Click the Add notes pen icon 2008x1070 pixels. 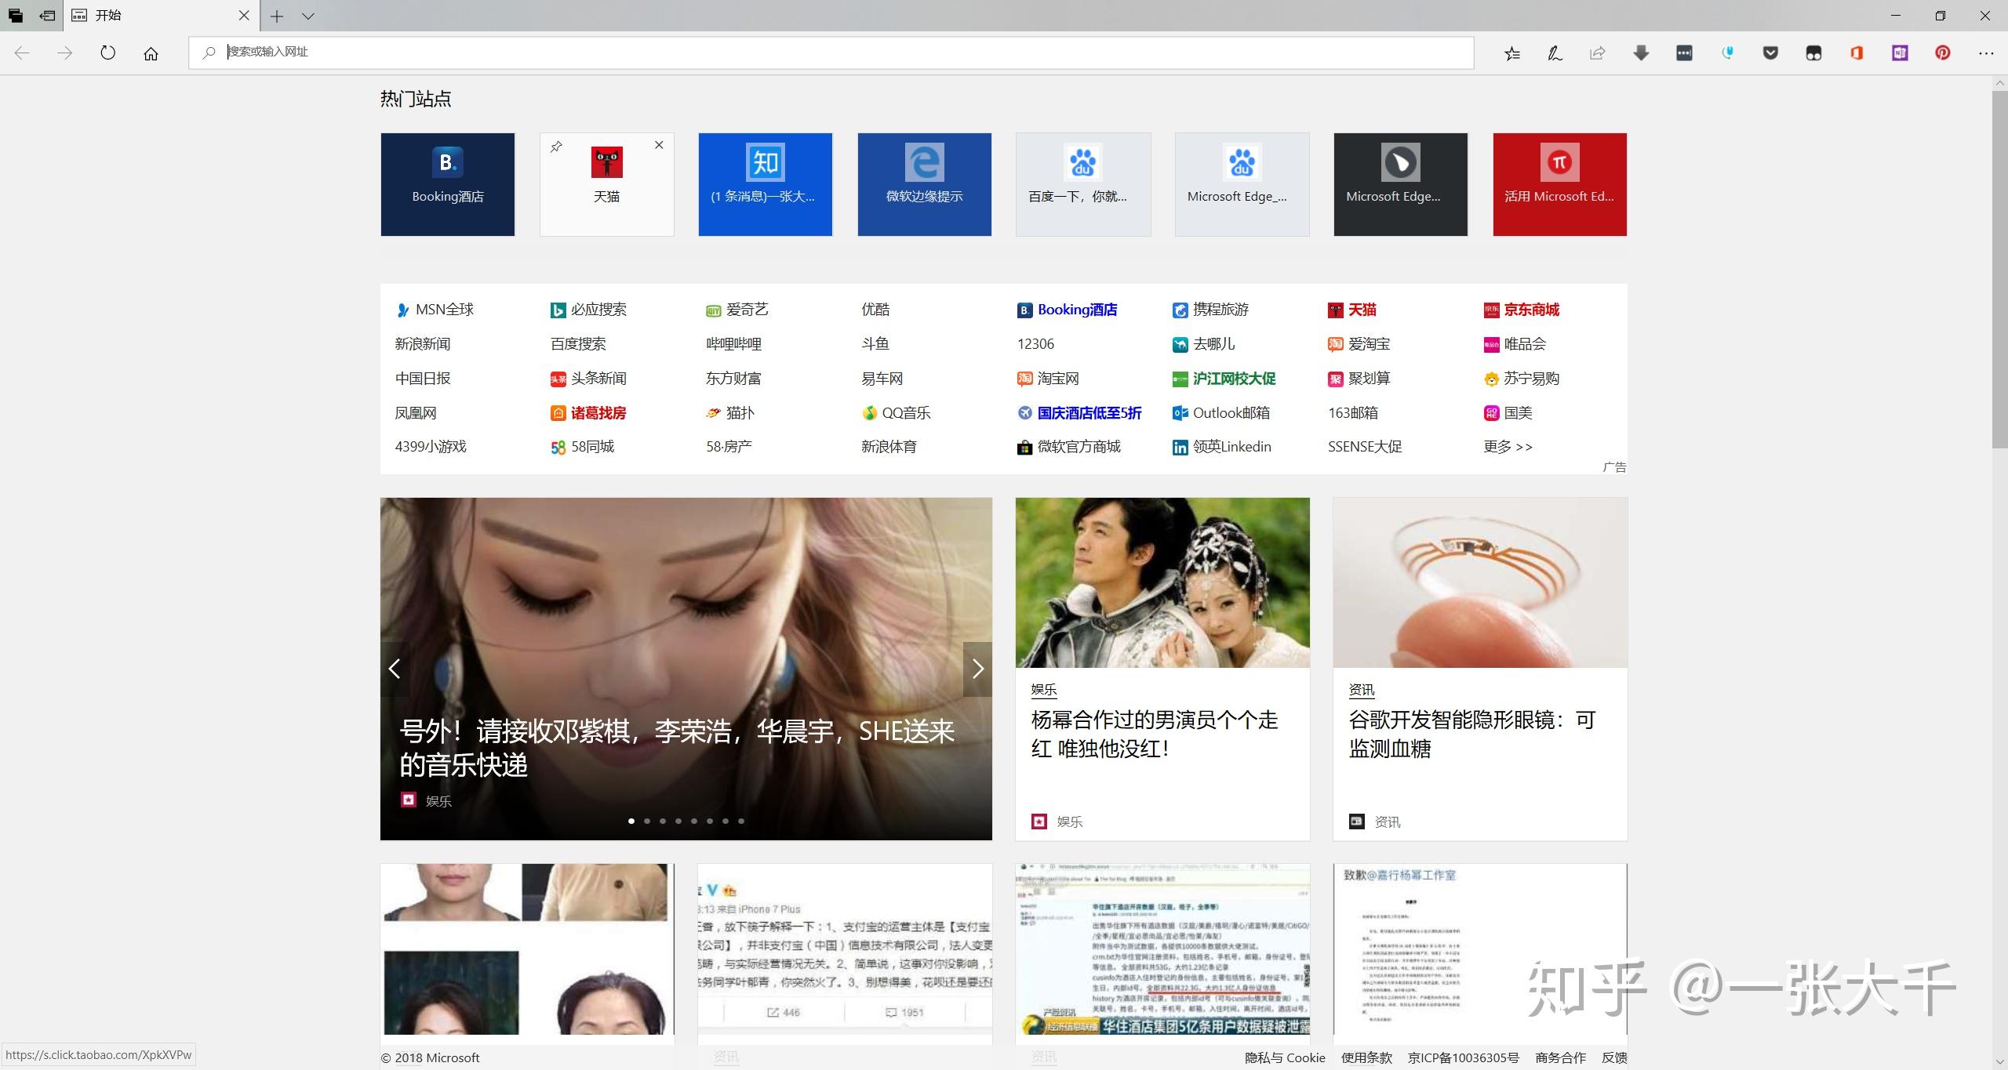pyautogui.click(x=1554, y=53)
